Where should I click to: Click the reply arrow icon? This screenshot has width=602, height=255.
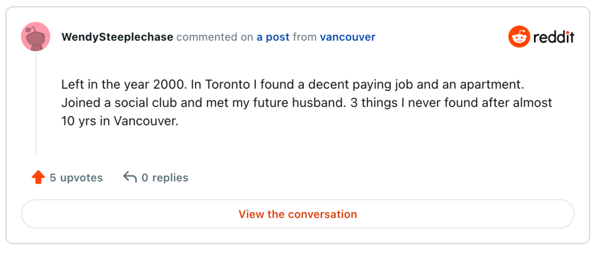coord(130,177)
